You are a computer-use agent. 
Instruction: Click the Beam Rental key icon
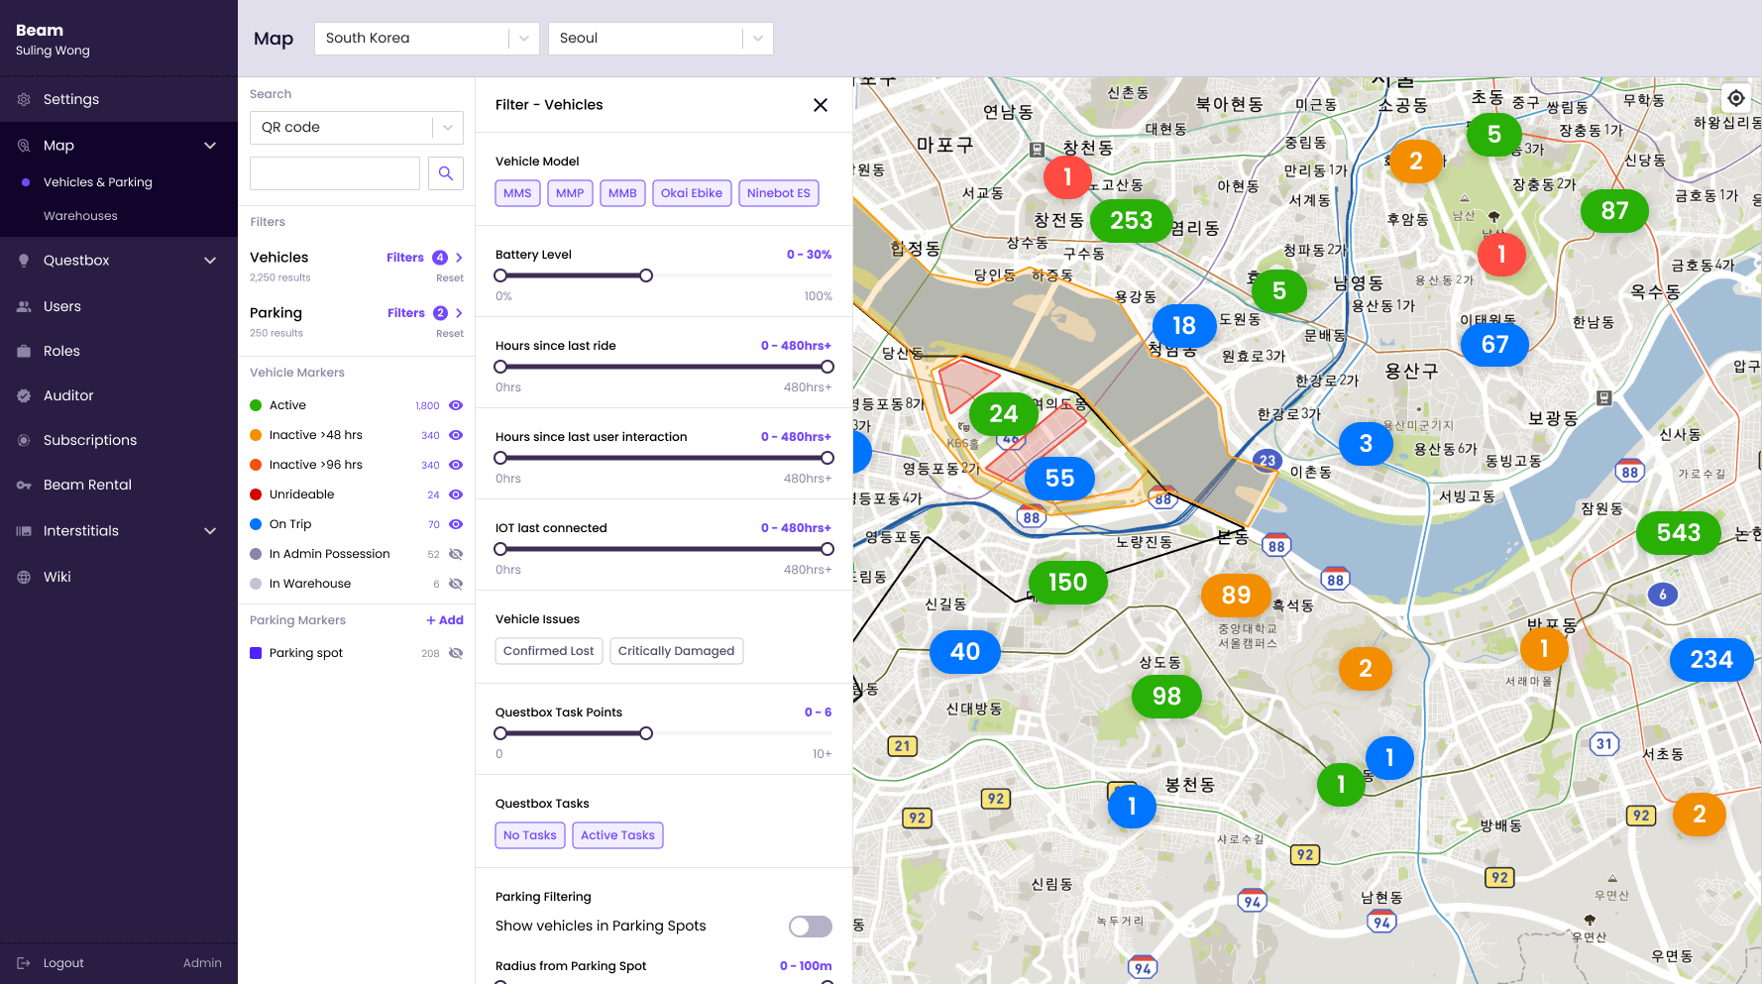(x=24, y=486)
